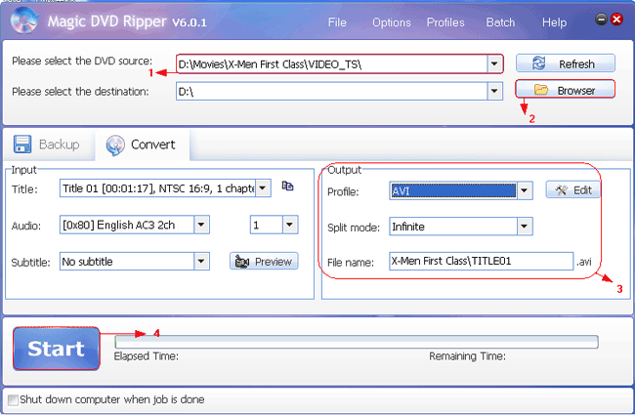Viewport: 635px width, 416px height.
Task: Click the Magic DVD Ripper disc logo
Action: (24, 21)
